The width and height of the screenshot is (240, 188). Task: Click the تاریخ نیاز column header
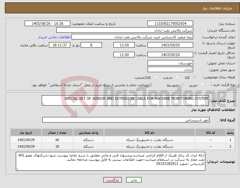(x=26, y=133)
